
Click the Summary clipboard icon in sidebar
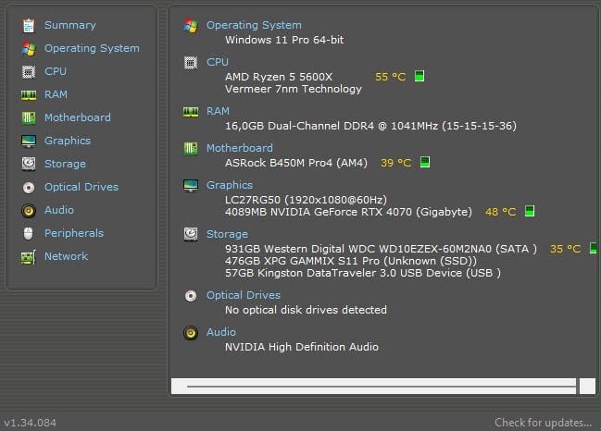click(29, 26)
